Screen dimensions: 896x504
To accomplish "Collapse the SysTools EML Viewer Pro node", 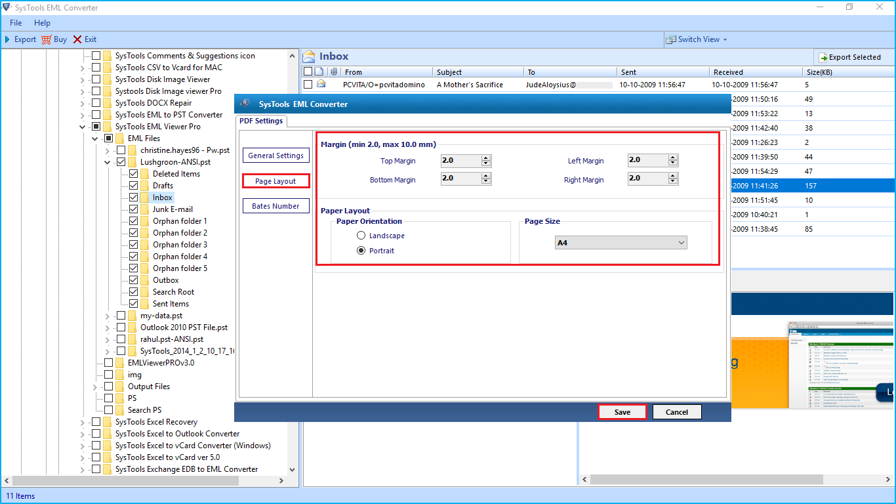I will [83, 126].
